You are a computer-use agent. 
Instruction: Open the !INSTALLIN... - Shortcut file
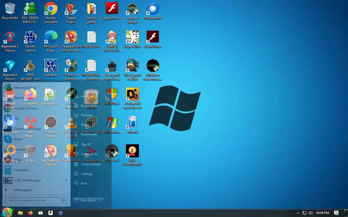pyautogui.click(x=92, y=70)
